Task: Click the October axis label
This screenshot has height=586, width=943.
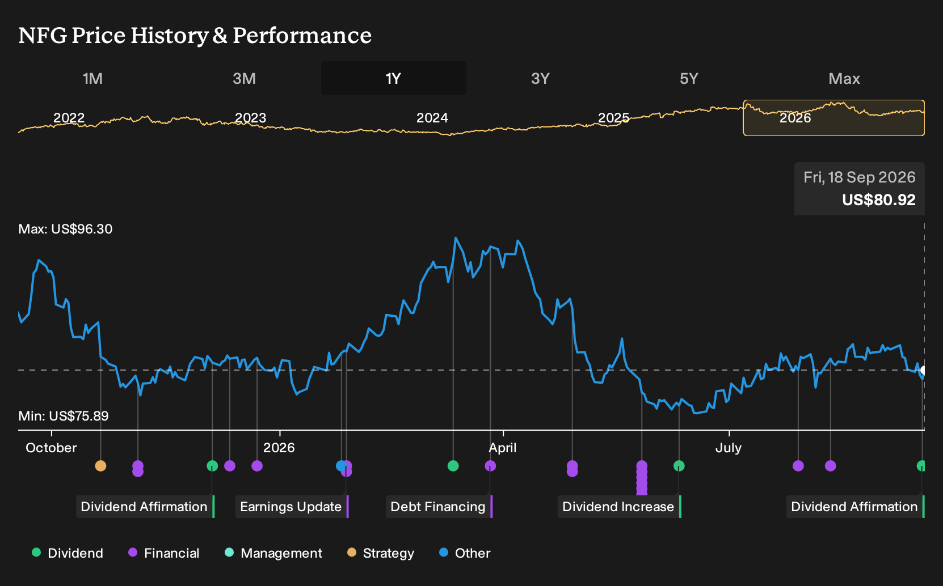Action: point(51,448)
